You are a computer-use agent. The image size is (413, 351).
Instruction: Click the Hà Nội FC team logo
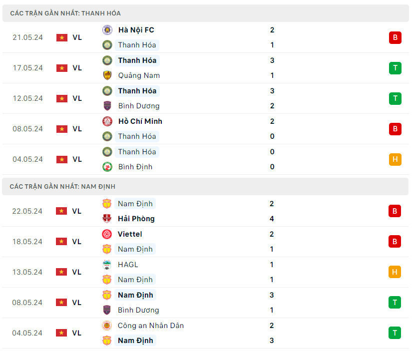click(107, 30)
